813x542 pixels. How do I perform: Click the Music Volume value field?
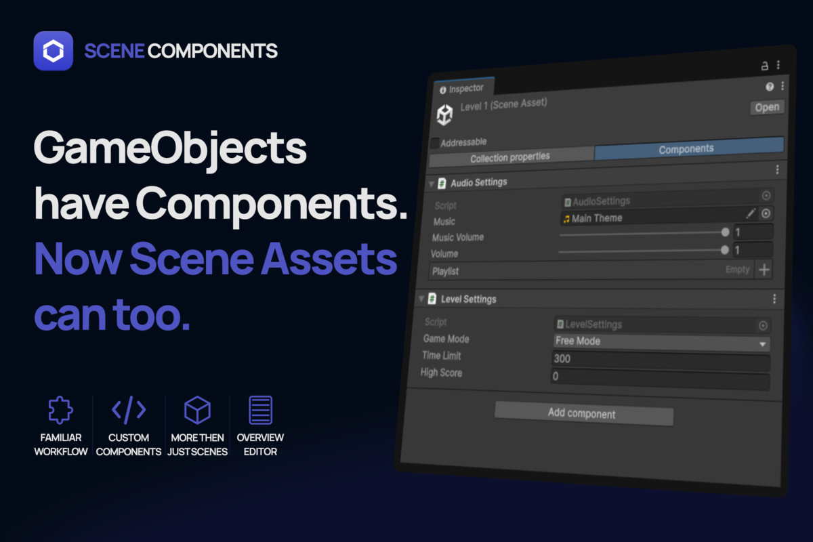(753, 232)
